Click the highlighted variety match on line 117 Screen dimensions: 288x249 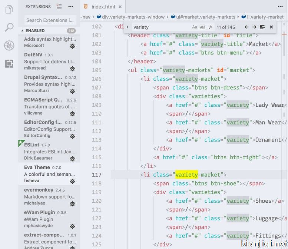click(x=186, y=175)
